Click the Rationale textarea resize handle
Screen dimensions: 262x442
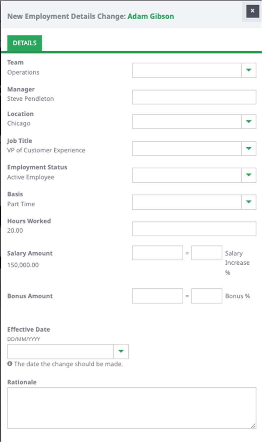(x=253, y=425)
